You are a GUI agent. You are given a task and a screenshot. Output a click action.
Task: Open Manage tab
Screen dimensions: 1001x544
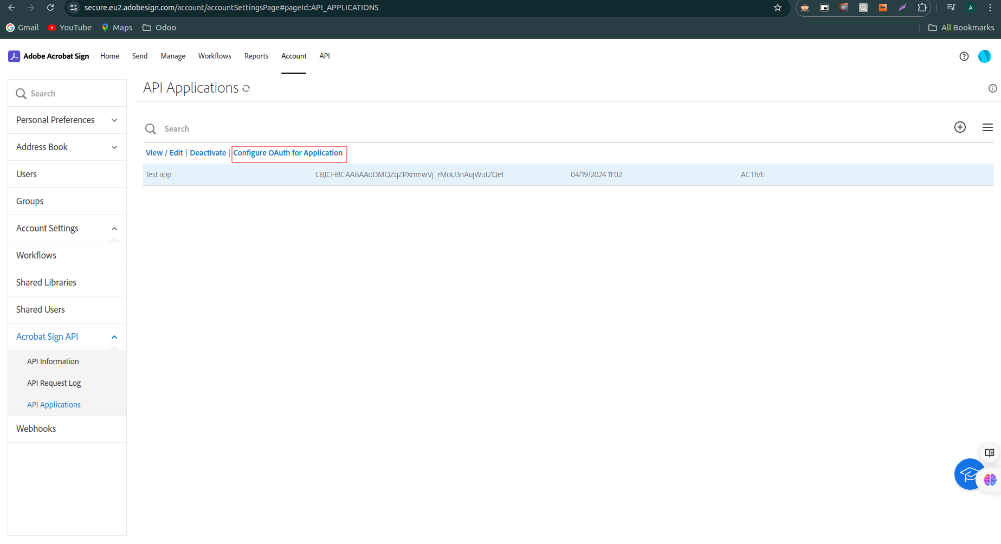[x=173, y=56]
